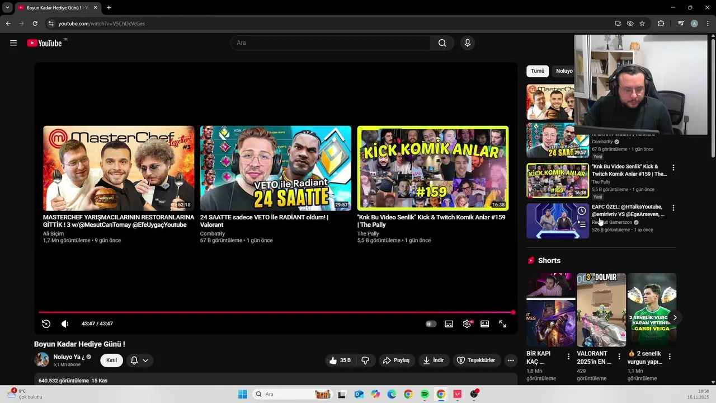Select the Noluyo filter chip
The width and height of the screenshot is (716, 403).
(x=563, y=71)
